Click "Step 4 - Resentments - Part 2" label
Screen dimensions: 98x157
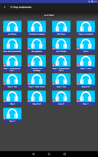click(x=61, y=69)
